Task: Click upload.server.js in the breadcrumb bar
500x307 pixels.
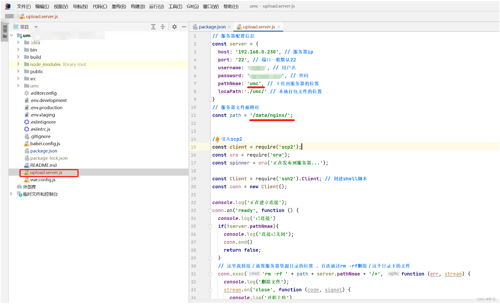Action: pyautogui.click(x=41, y=17)
